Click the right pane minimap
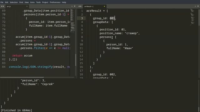200x112 pixels. (x=192, y=17)
